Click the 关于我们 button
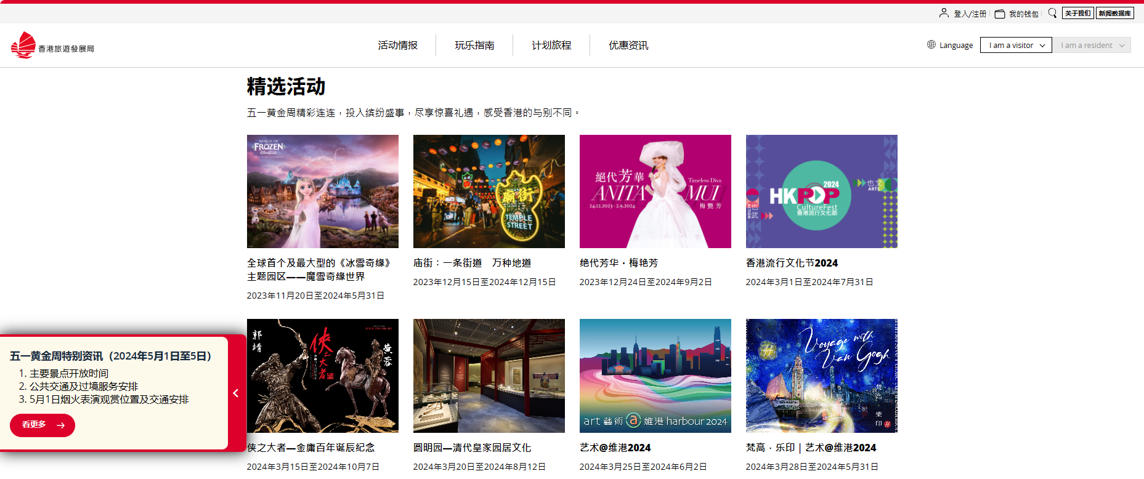This screenshot has width=1144, height=479. coord(1077,13)
